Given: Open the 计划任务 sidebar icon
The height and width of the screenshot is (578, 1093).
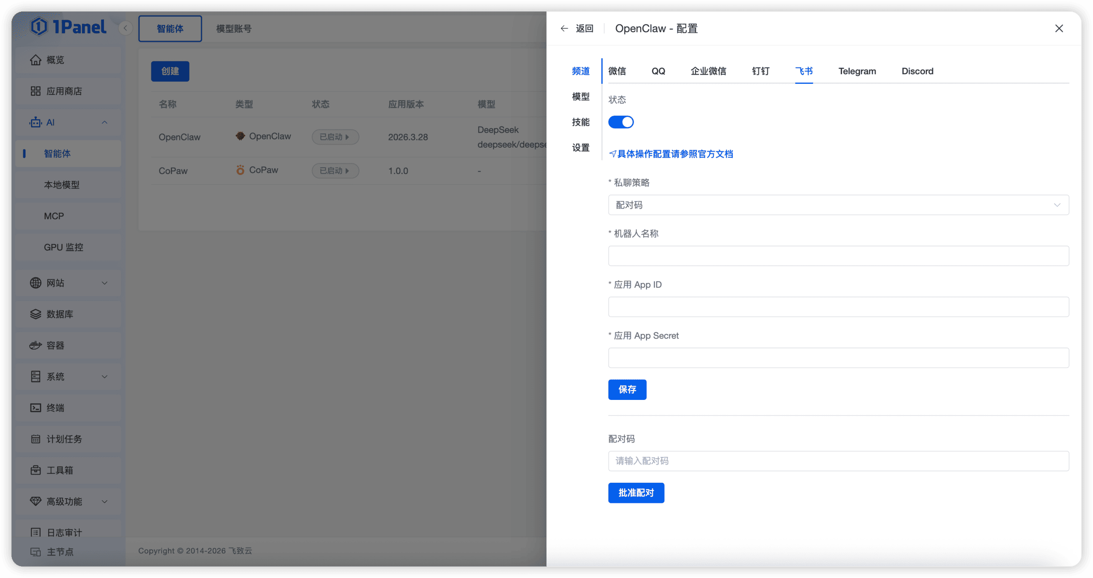Looking at the screenshot, I should [36, 439].
